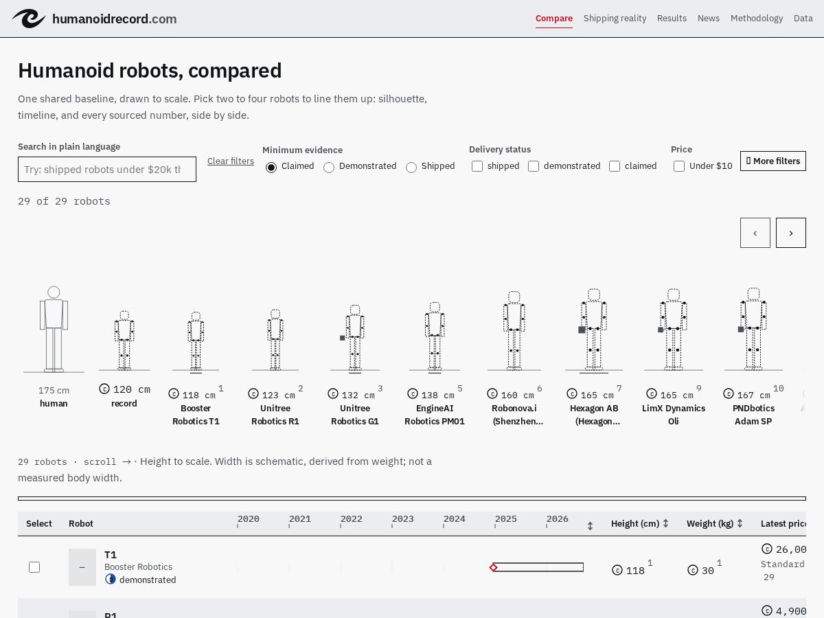Click the claimed icon beside 123 cm

(253, 394)
